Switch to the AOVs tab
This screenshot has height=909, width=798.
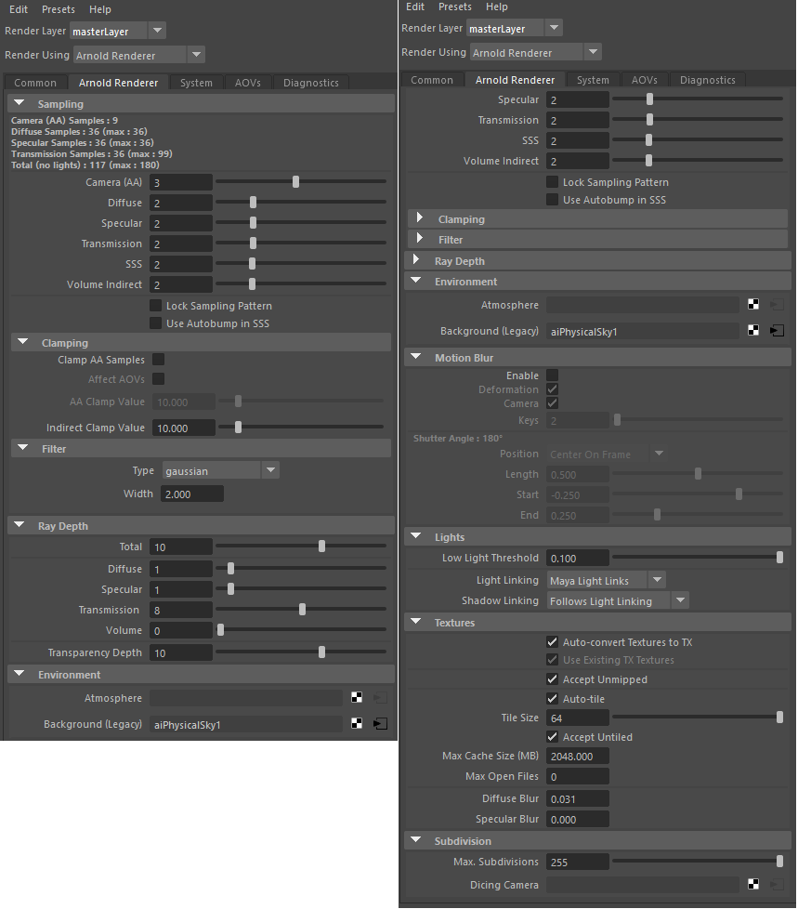[248, 82]
